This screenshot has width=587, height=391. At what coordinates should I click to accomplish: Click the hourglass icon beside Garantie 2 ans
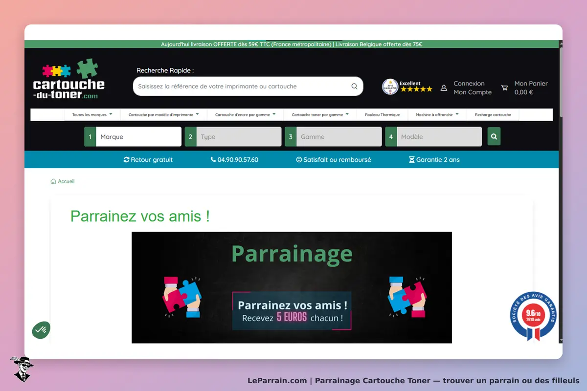click(412, 160)
